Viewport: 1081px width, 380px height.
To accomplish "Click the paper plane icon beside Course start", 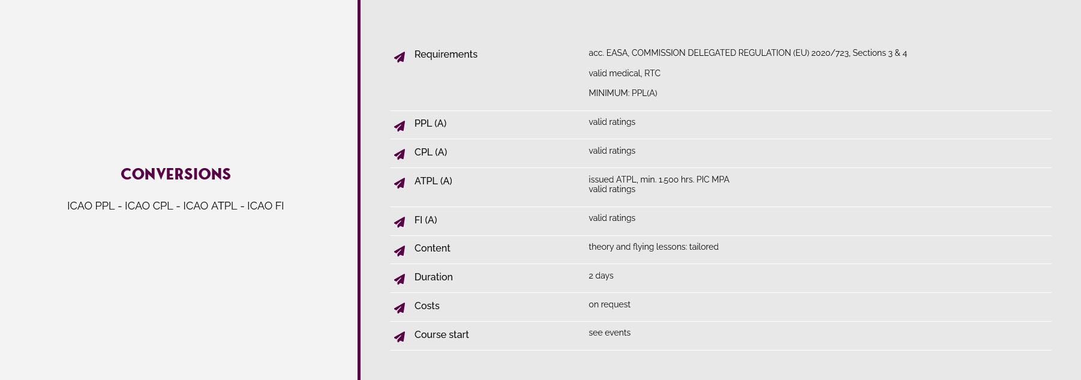I will (400, 337).
